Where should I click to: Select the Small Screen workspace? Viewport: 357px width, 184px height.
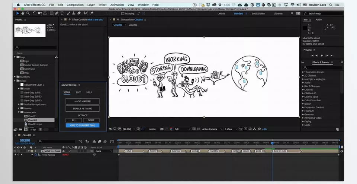258,14
